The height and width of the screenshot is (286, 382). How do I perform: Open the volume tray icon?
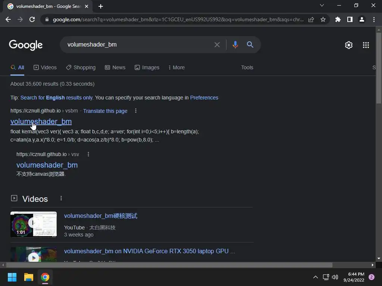[335, 277]
